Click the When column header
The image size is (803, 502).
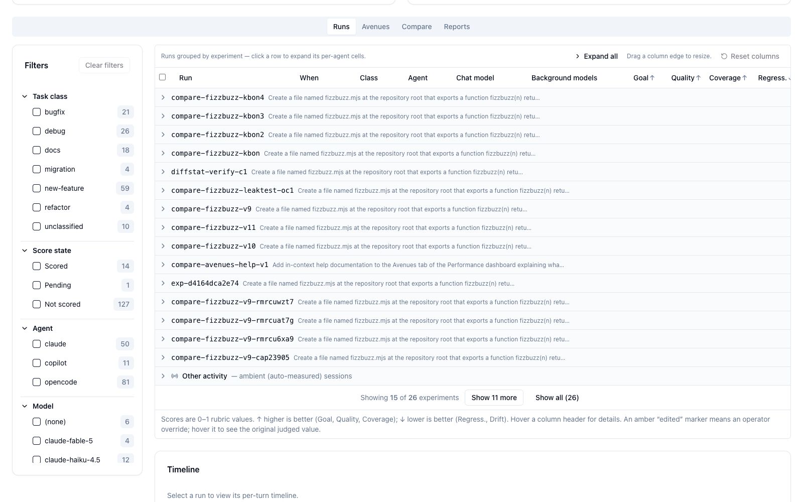309,78
